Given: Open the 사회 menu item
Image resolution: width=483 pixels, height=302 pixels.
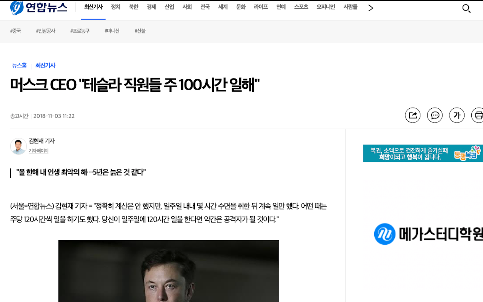Looking at the screenshot, I should coord(187,7).
